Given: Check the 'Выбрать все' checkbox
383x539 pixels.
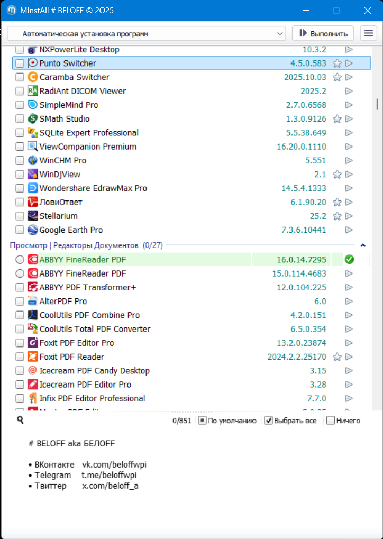Looking at the screenshot, I should 269,421.
